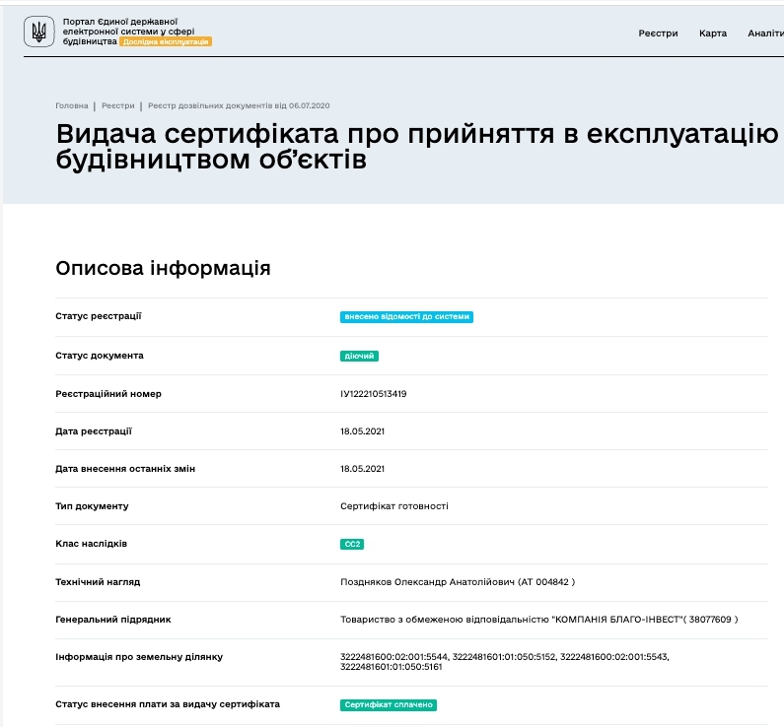Select the last changes date value 18.05.2021
Image resolution: width=784 pixels, height=727 pixels.
tap(363, 469)
